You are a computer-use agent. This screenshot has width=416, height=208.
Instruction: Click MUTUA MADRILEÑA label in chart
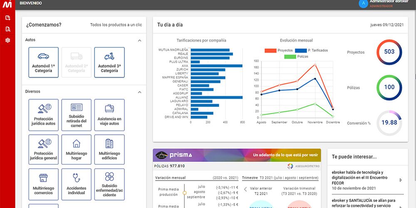pos(173,50)
